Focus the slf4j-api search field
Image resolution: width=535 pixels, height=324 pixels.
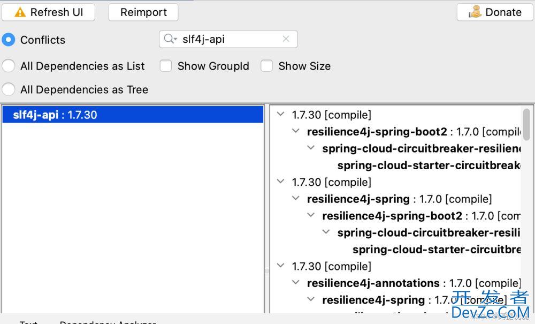[228, 39]
